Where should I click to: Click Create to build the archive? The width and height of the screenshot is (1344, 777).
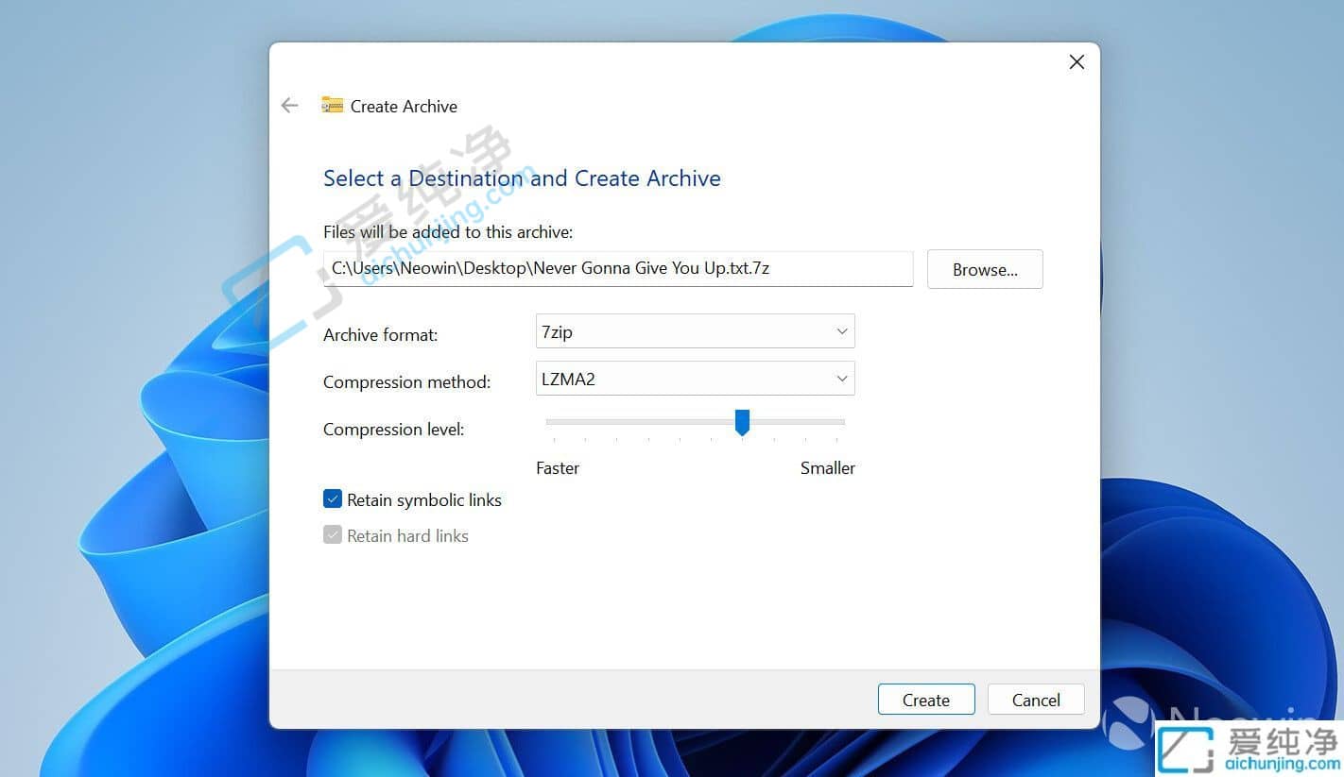point(925,700)
